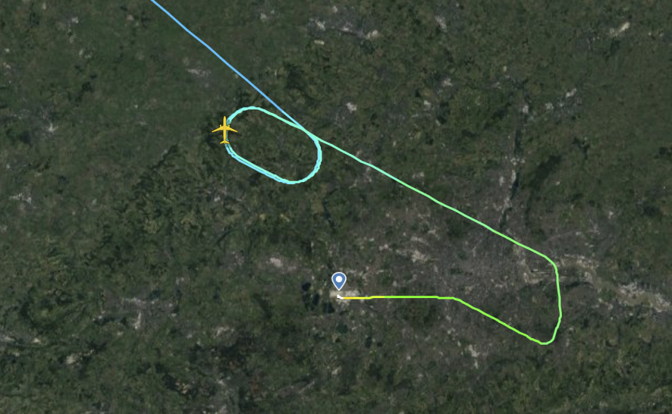Click the yellow airplane icon
Screen dimensions: 672x414
point(224,130)
